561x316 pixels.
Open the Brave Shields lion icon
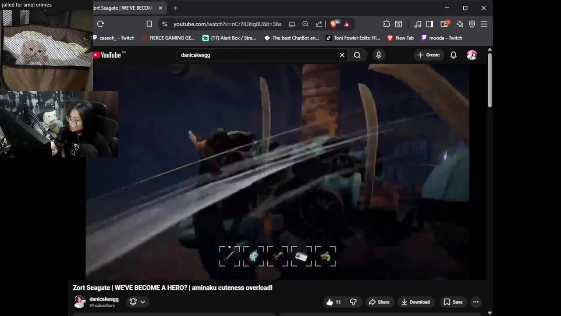tap(334, 24)
